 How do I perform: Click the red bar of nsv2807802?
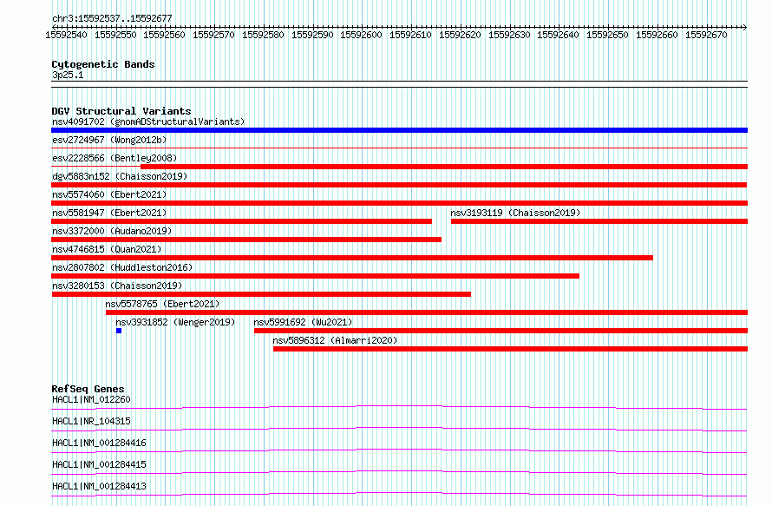tap(315, 276)
